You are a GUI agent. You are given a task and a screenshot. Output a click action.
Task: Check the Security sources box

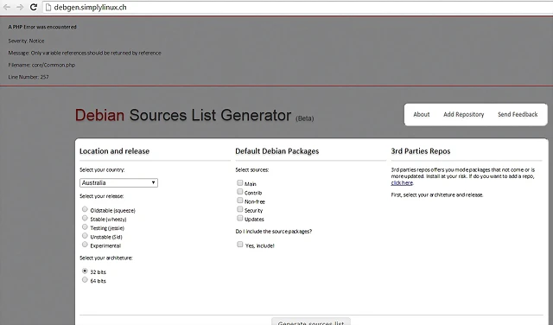(x=240, y=209)
